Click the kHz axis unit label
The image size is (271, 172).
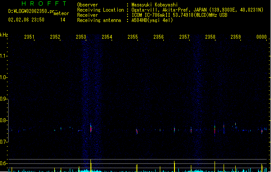click(4, 35)
